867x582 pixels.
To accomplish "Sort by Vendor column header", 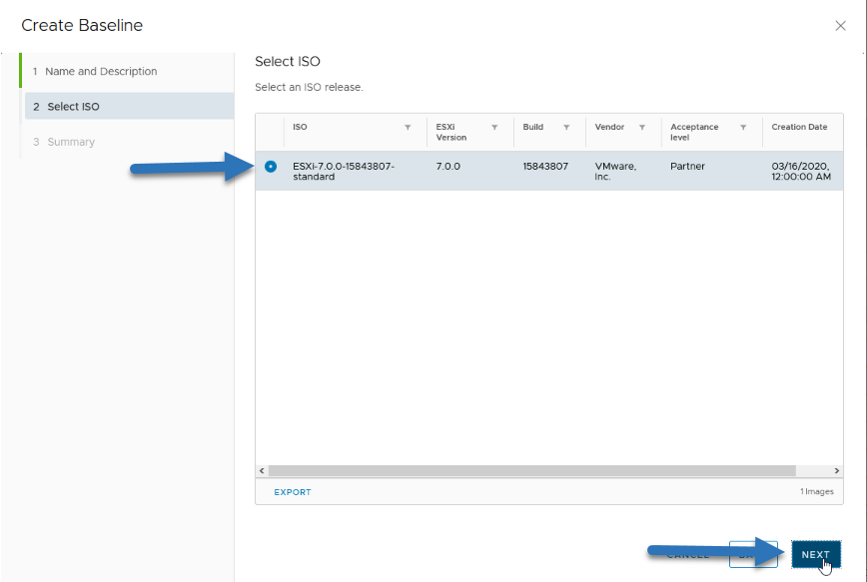I will pos(609,127).
